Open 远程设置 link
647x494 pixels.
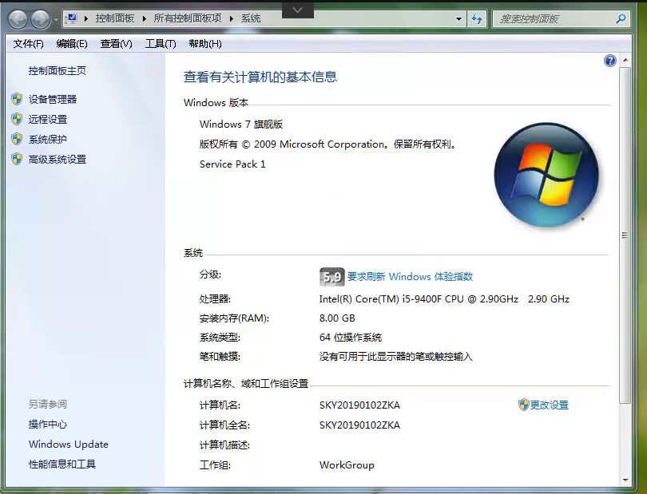pyautogui.click(x=48, y=120)
